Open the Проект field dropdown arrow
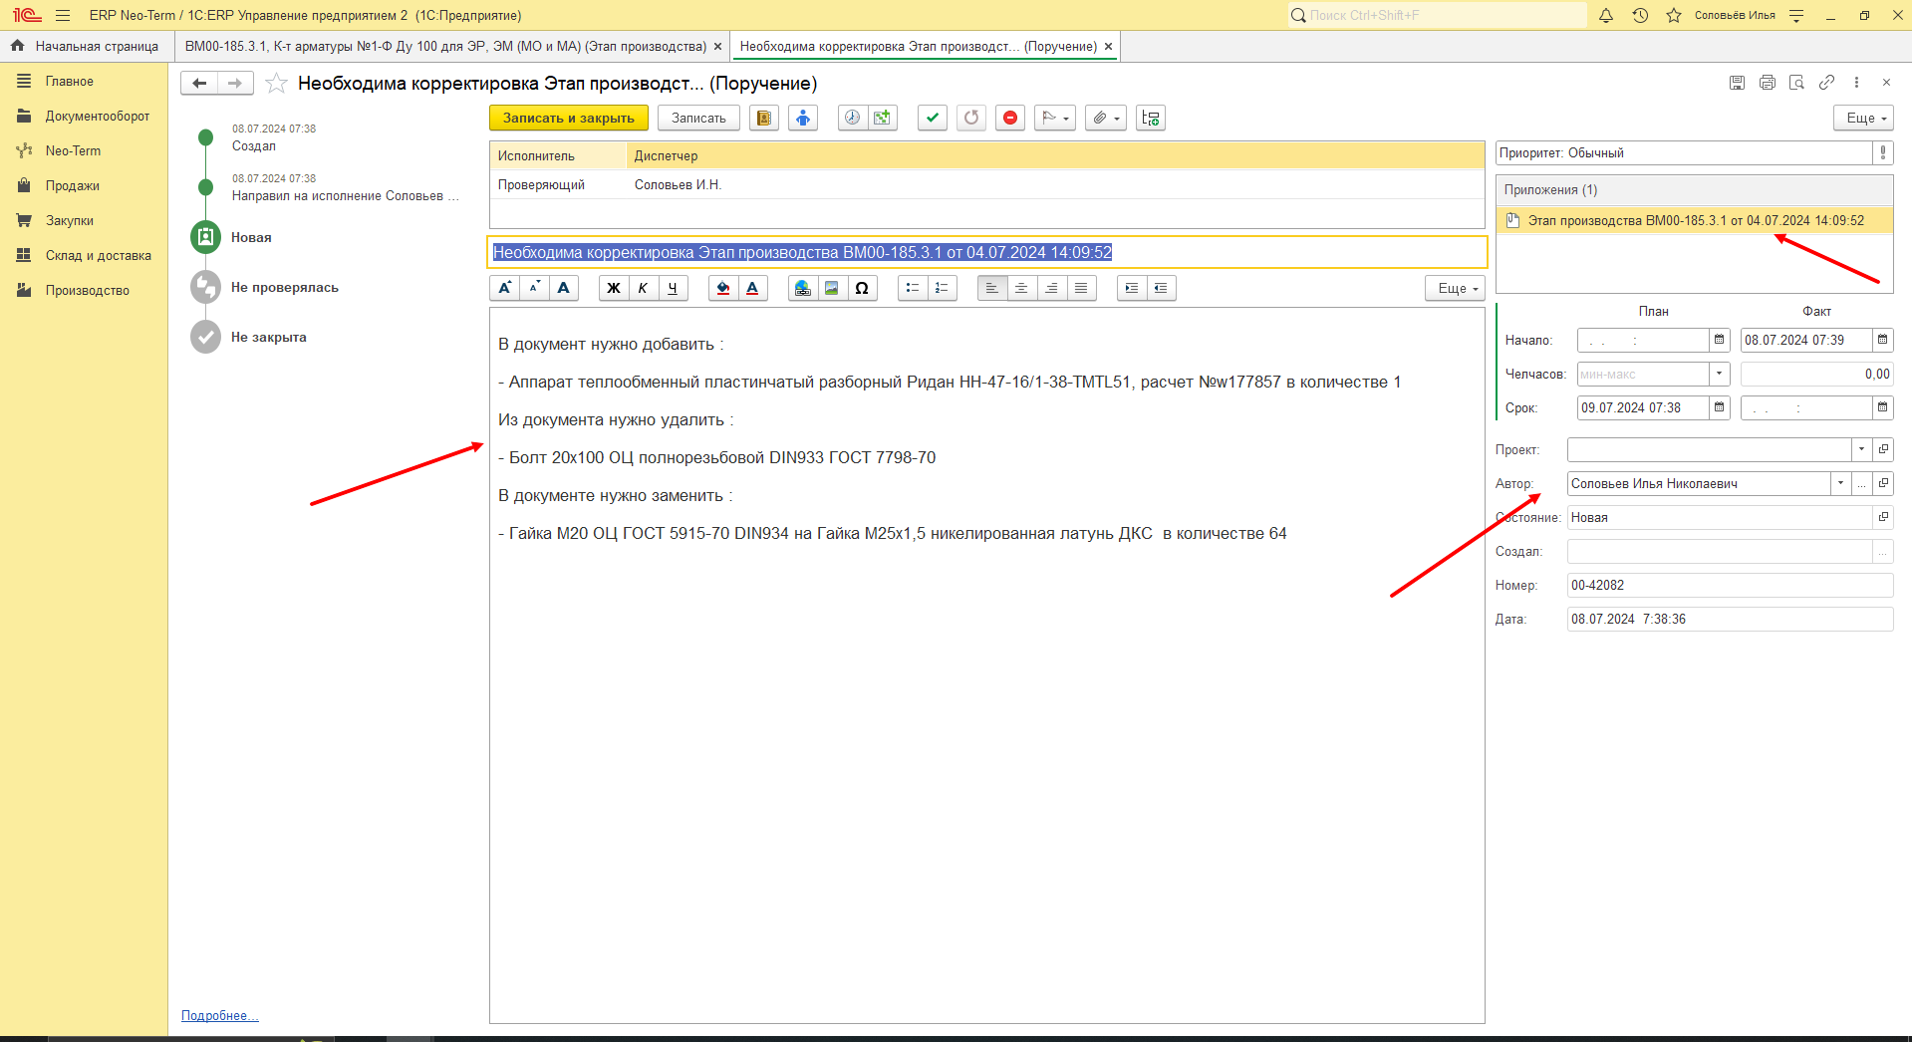 coord(1861,449)
